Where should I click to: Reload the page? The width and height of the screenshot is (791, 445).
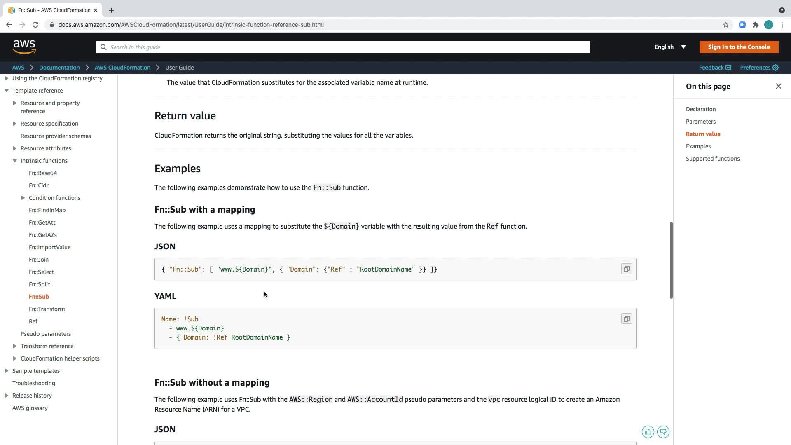click(35, 25)
